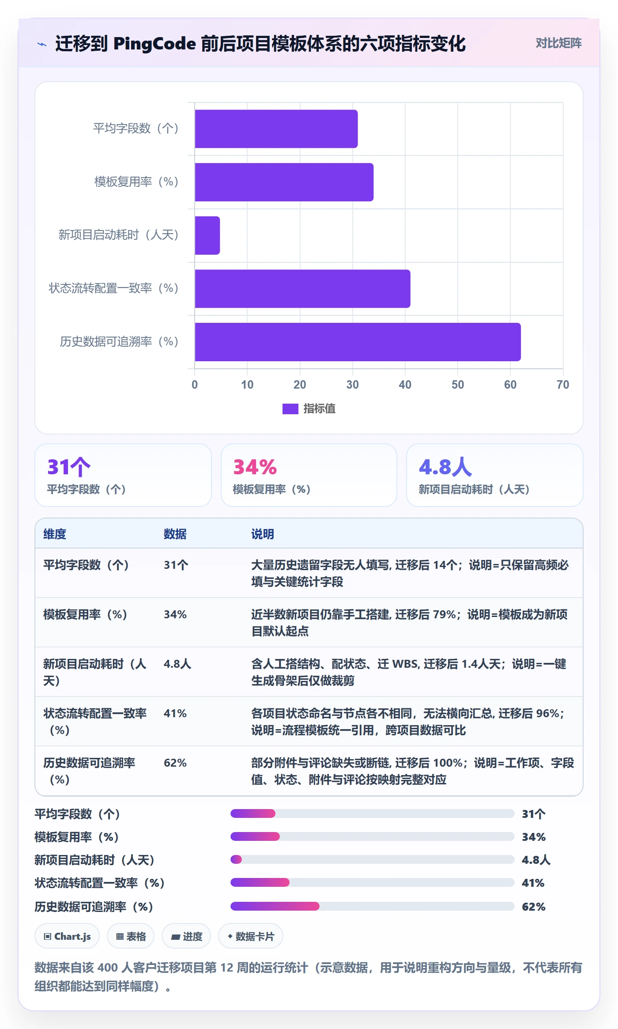Screen dimensions: 618x1029
Task: Click the 历史数据可追溯率 bar in chart
Action: [x=358, y=342]
